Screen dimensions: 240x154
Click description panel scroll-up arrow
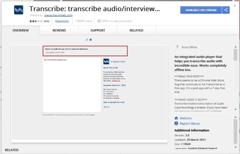pyautogui.click(x=236, y=47)
